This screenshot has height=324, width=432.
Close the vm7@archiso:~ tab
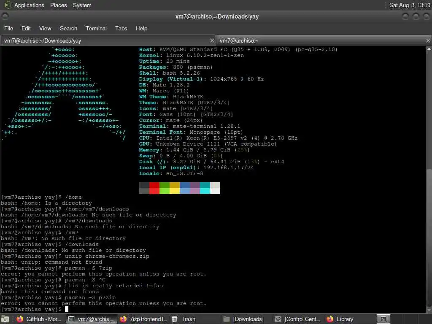click(x=428, y=41)
